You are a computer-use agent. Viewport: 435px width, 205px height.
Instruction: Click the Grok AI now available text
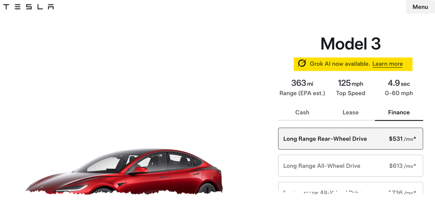[340, 64]
